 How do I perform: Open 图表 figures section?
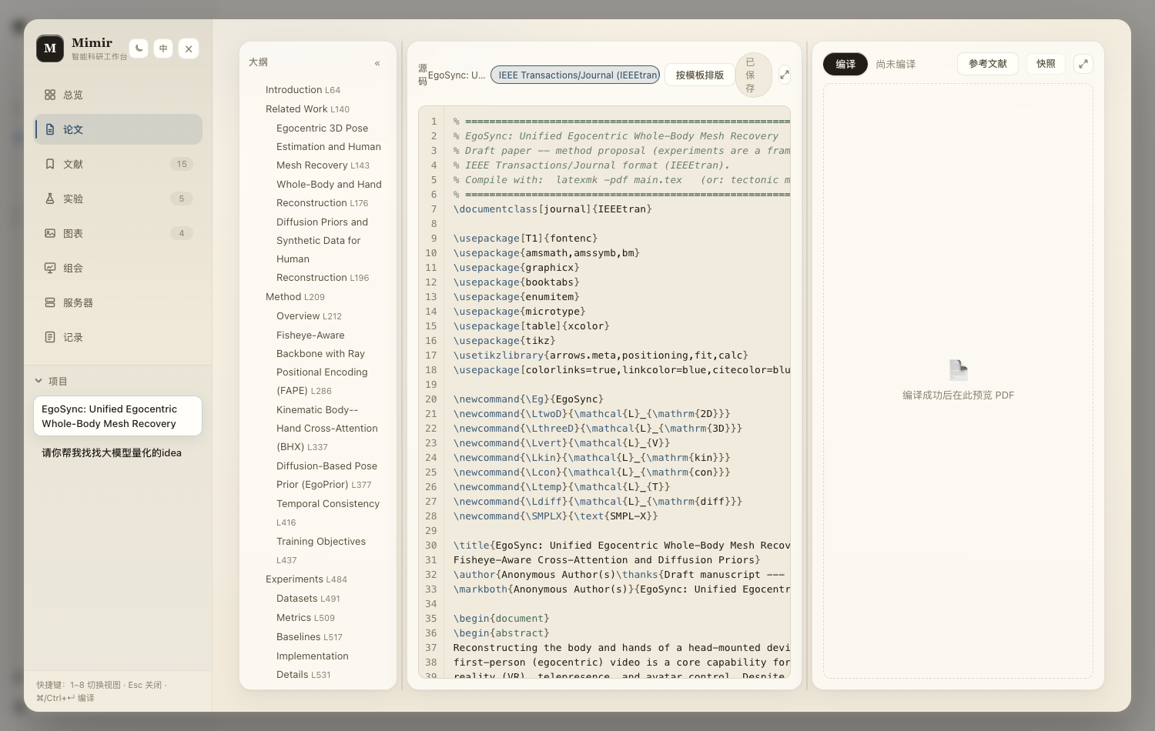point(118,233)
